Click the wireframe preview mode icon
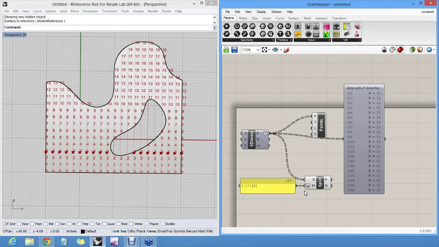Image resolution: width=439 pixels, height=247 pixels. 392,50
